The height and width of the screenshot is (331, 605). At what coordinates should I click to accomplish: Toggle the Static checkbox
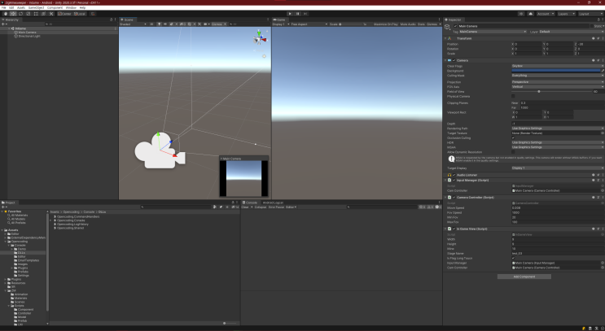point(592,26)
